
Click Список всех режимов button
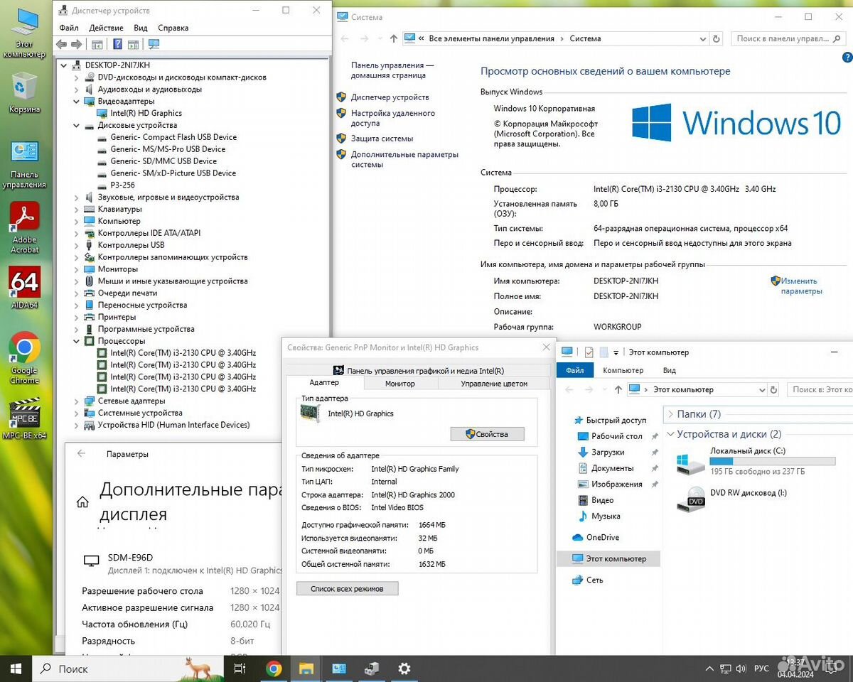tap(347, 588)
